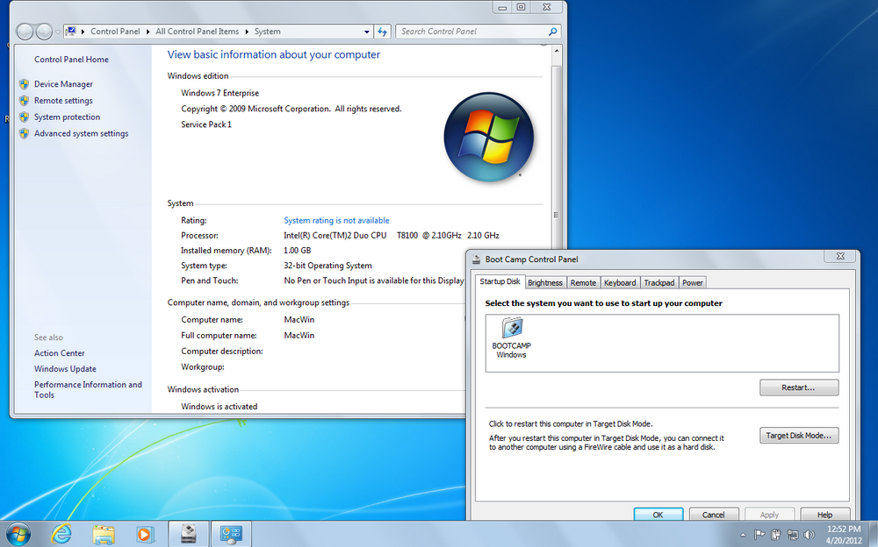Viewport: 878px width, 547px height.
Task: Click the Windows logo in System window
Action: [488, 137]
